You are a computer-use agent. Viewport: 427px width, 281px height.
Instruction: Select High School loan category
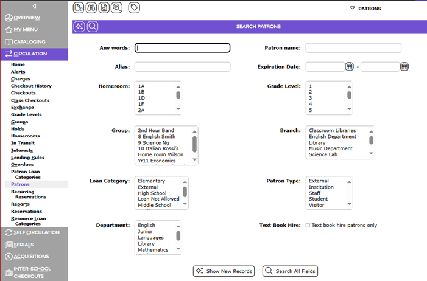pos(152,193)
